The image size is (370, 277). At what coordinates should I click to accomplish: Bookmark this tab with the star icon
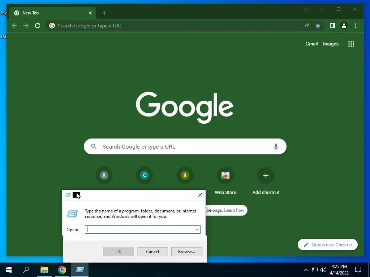tap(318, 26)
